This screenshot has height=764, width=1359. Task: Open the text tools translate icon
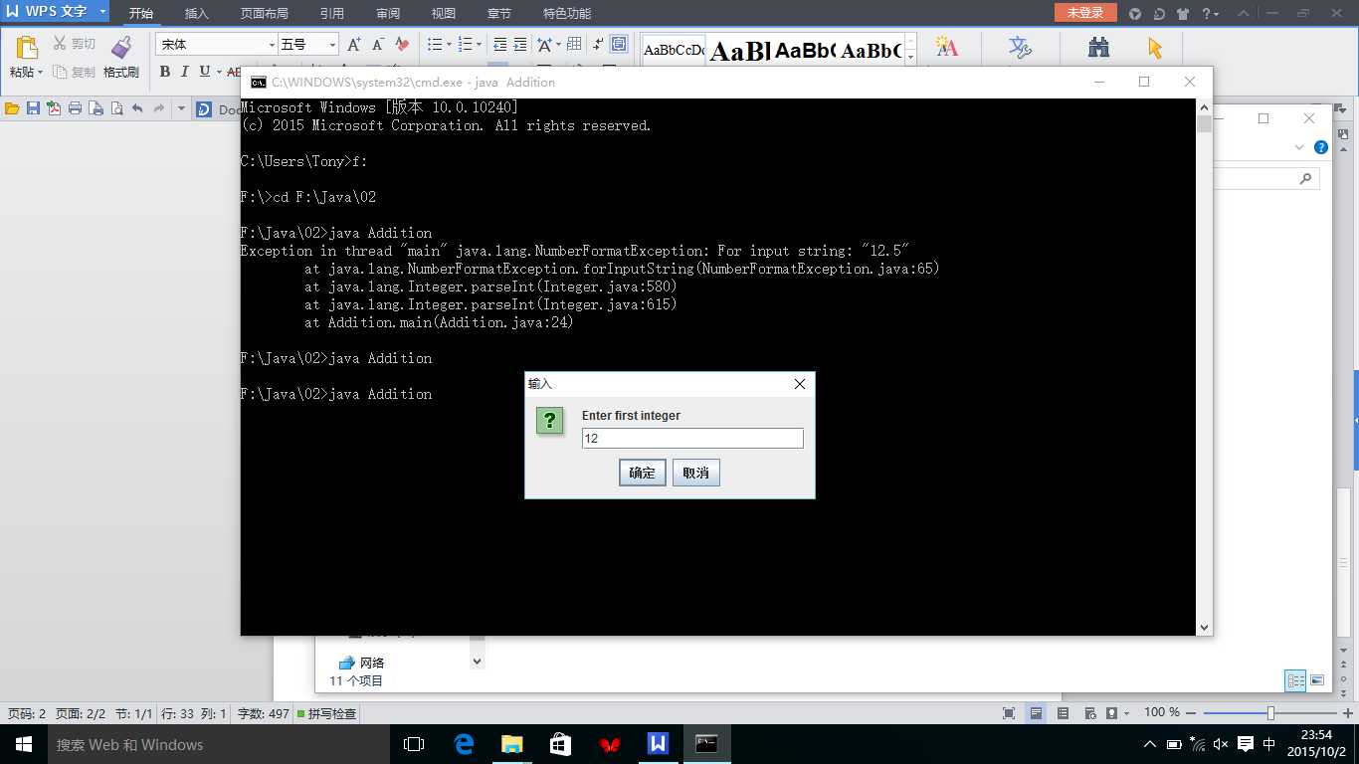(x=1020, y=47)
